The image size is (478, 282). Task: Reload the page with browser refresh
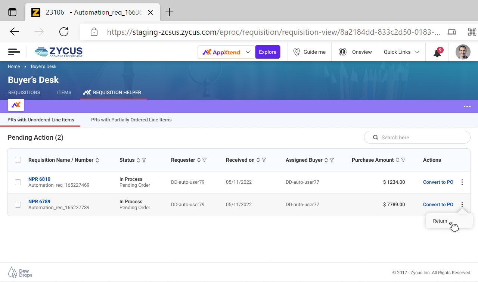point(64,32)
